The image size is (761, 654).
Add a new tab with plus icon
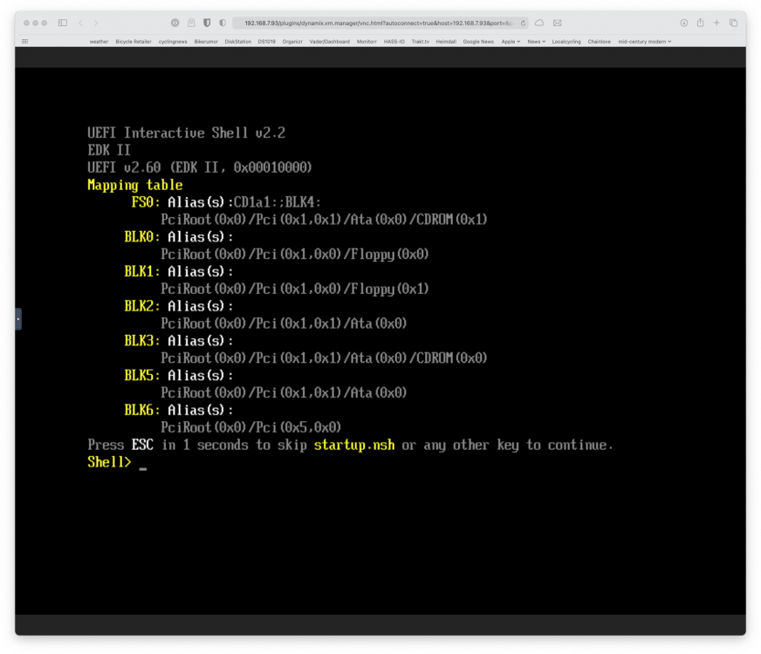716,23
